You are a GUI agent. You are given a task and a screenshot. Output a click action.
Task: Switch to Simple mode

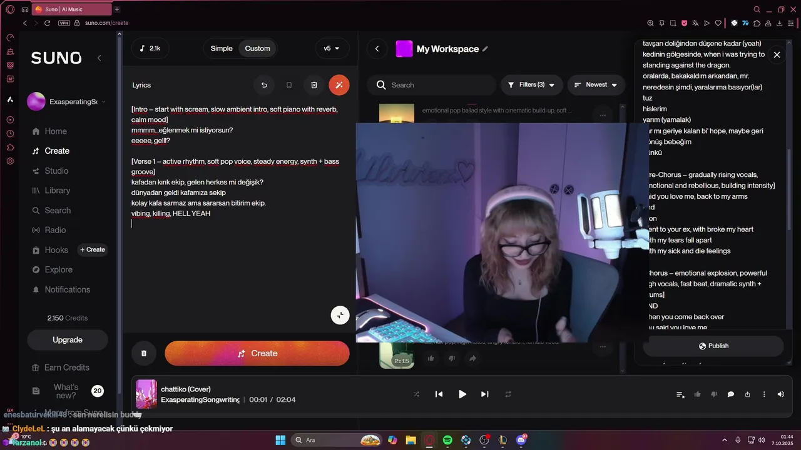click(x=222, y=49)
